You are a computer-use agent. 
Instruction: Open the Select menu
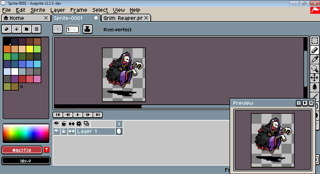click(x=100, y=10)
